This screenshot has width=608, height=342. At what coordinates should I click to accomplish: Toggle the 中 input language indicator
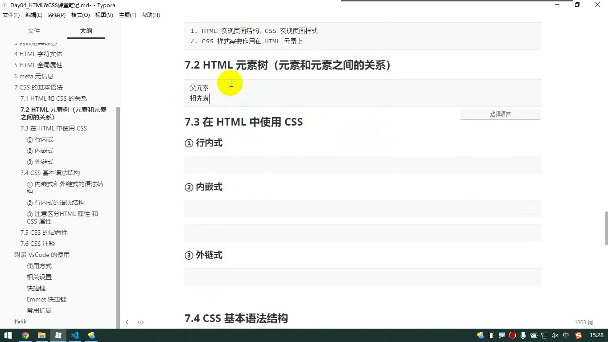[566, 335]
